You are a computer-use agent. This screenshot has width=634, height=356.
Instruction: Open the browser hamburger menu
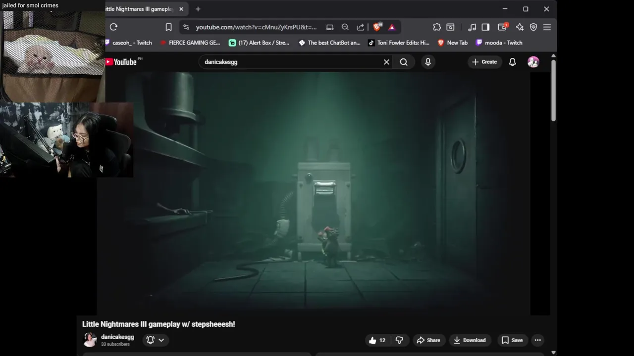point(547,27)
